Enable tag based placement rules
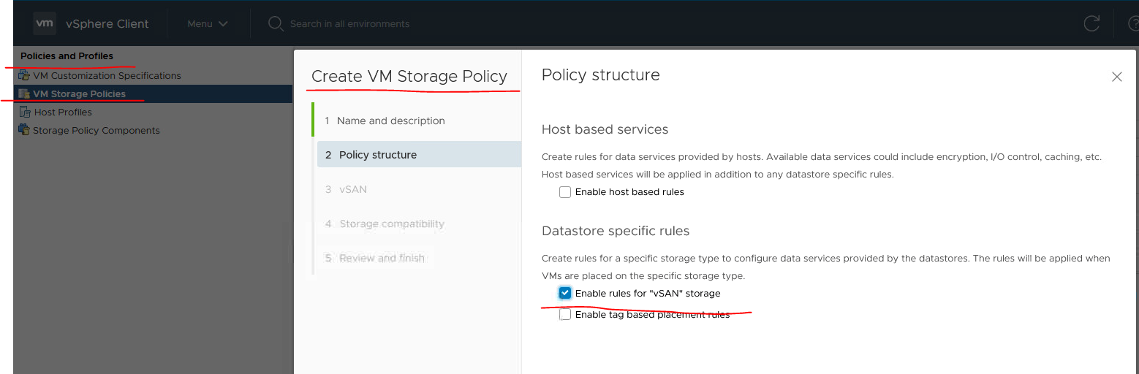Screen dimensions: 1139x374 [x=565, y=315]
